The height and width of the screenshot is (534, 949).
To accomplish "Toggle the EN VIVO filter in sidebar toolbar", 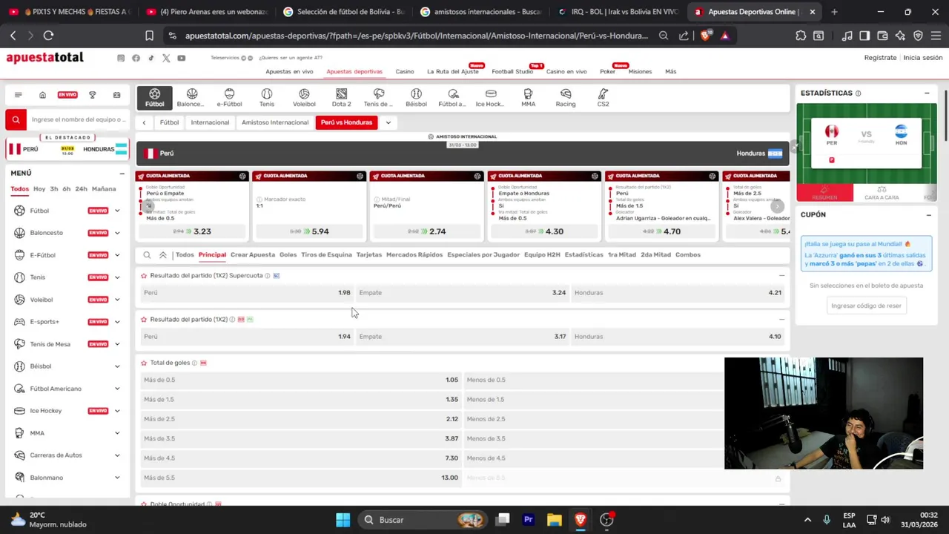I will pos(67,95).
